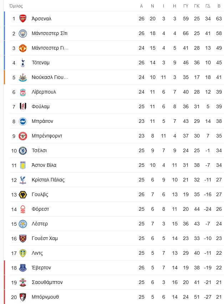Click the Everton crest icon

click(x=23, y=268)
